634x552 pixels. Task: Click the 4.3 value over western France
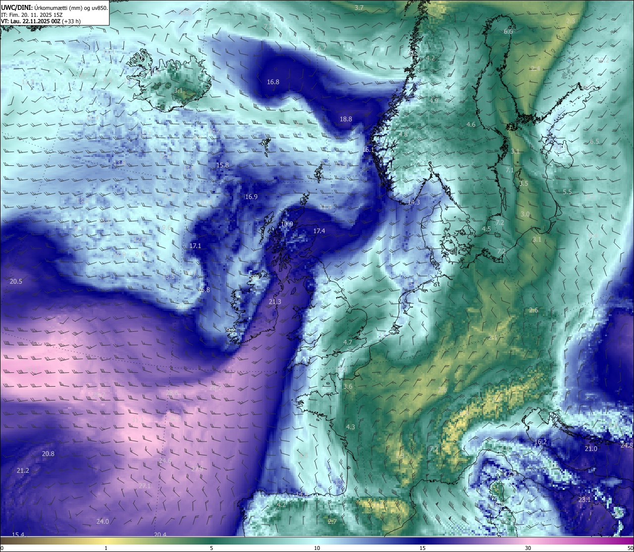pyautogui.click(x=351, y=427)
